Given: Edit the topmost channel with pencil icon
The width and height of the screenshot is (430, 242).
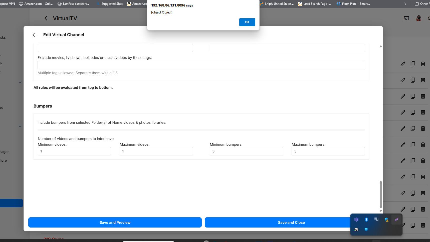Looking at the screenshot, I should coord(403,64).
